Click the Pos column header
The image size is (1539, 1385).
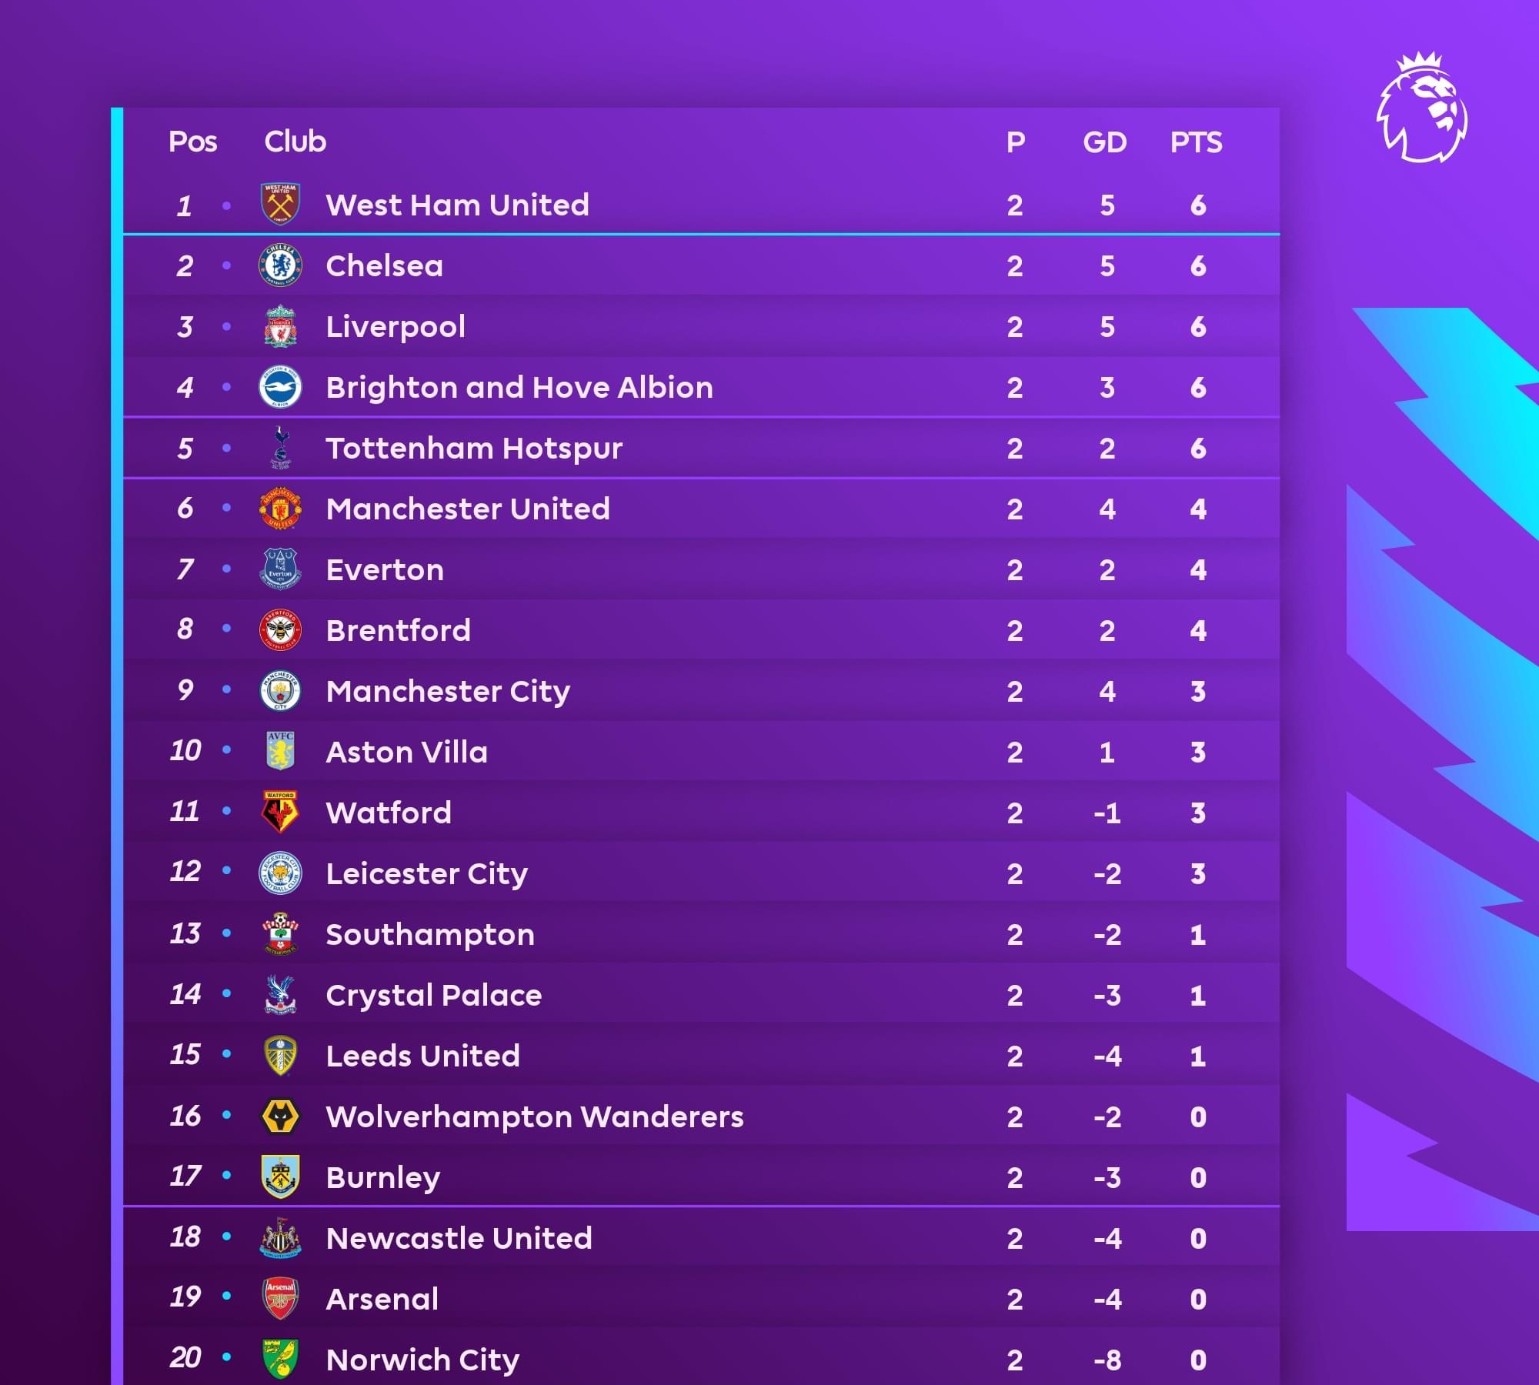point(192,142)
